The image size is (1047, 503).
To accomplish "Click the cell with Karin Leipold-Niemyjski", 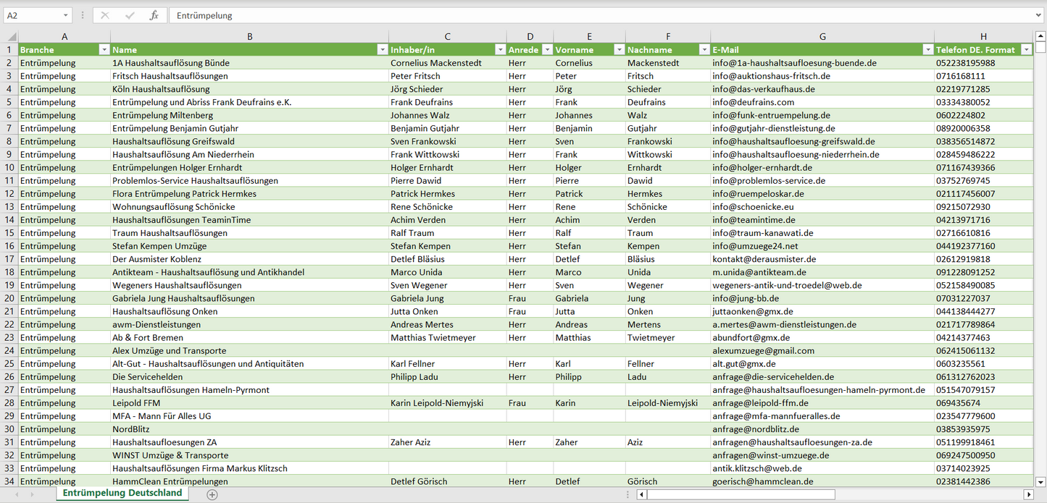I will (437, 403).
